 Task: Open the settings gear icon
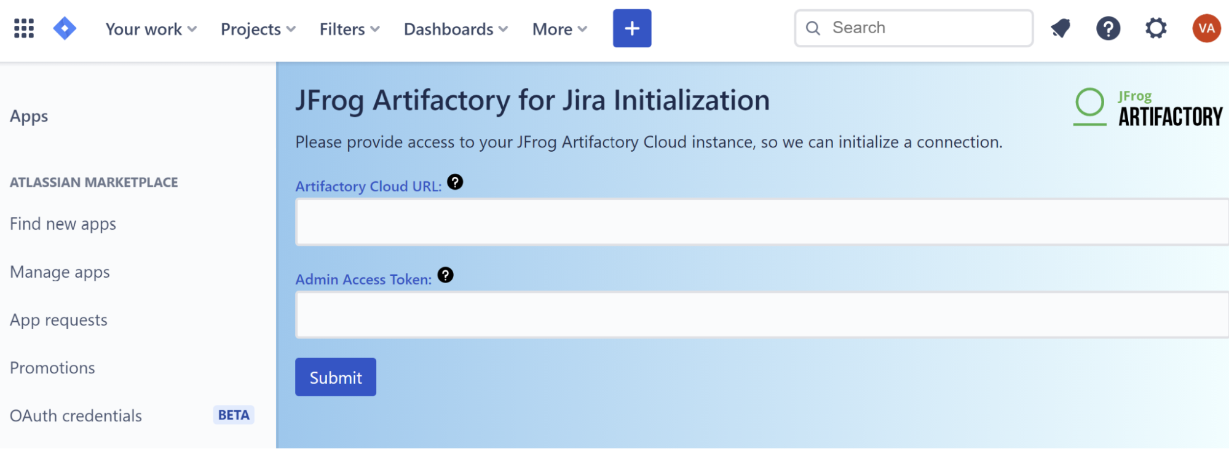pos(1156,28)
